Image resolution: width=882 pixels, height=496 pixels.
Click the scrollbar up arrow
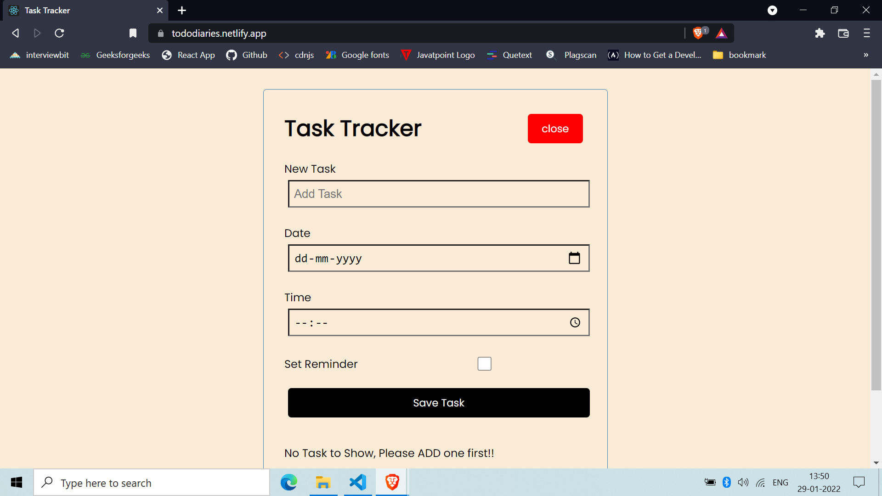point(876,74)
